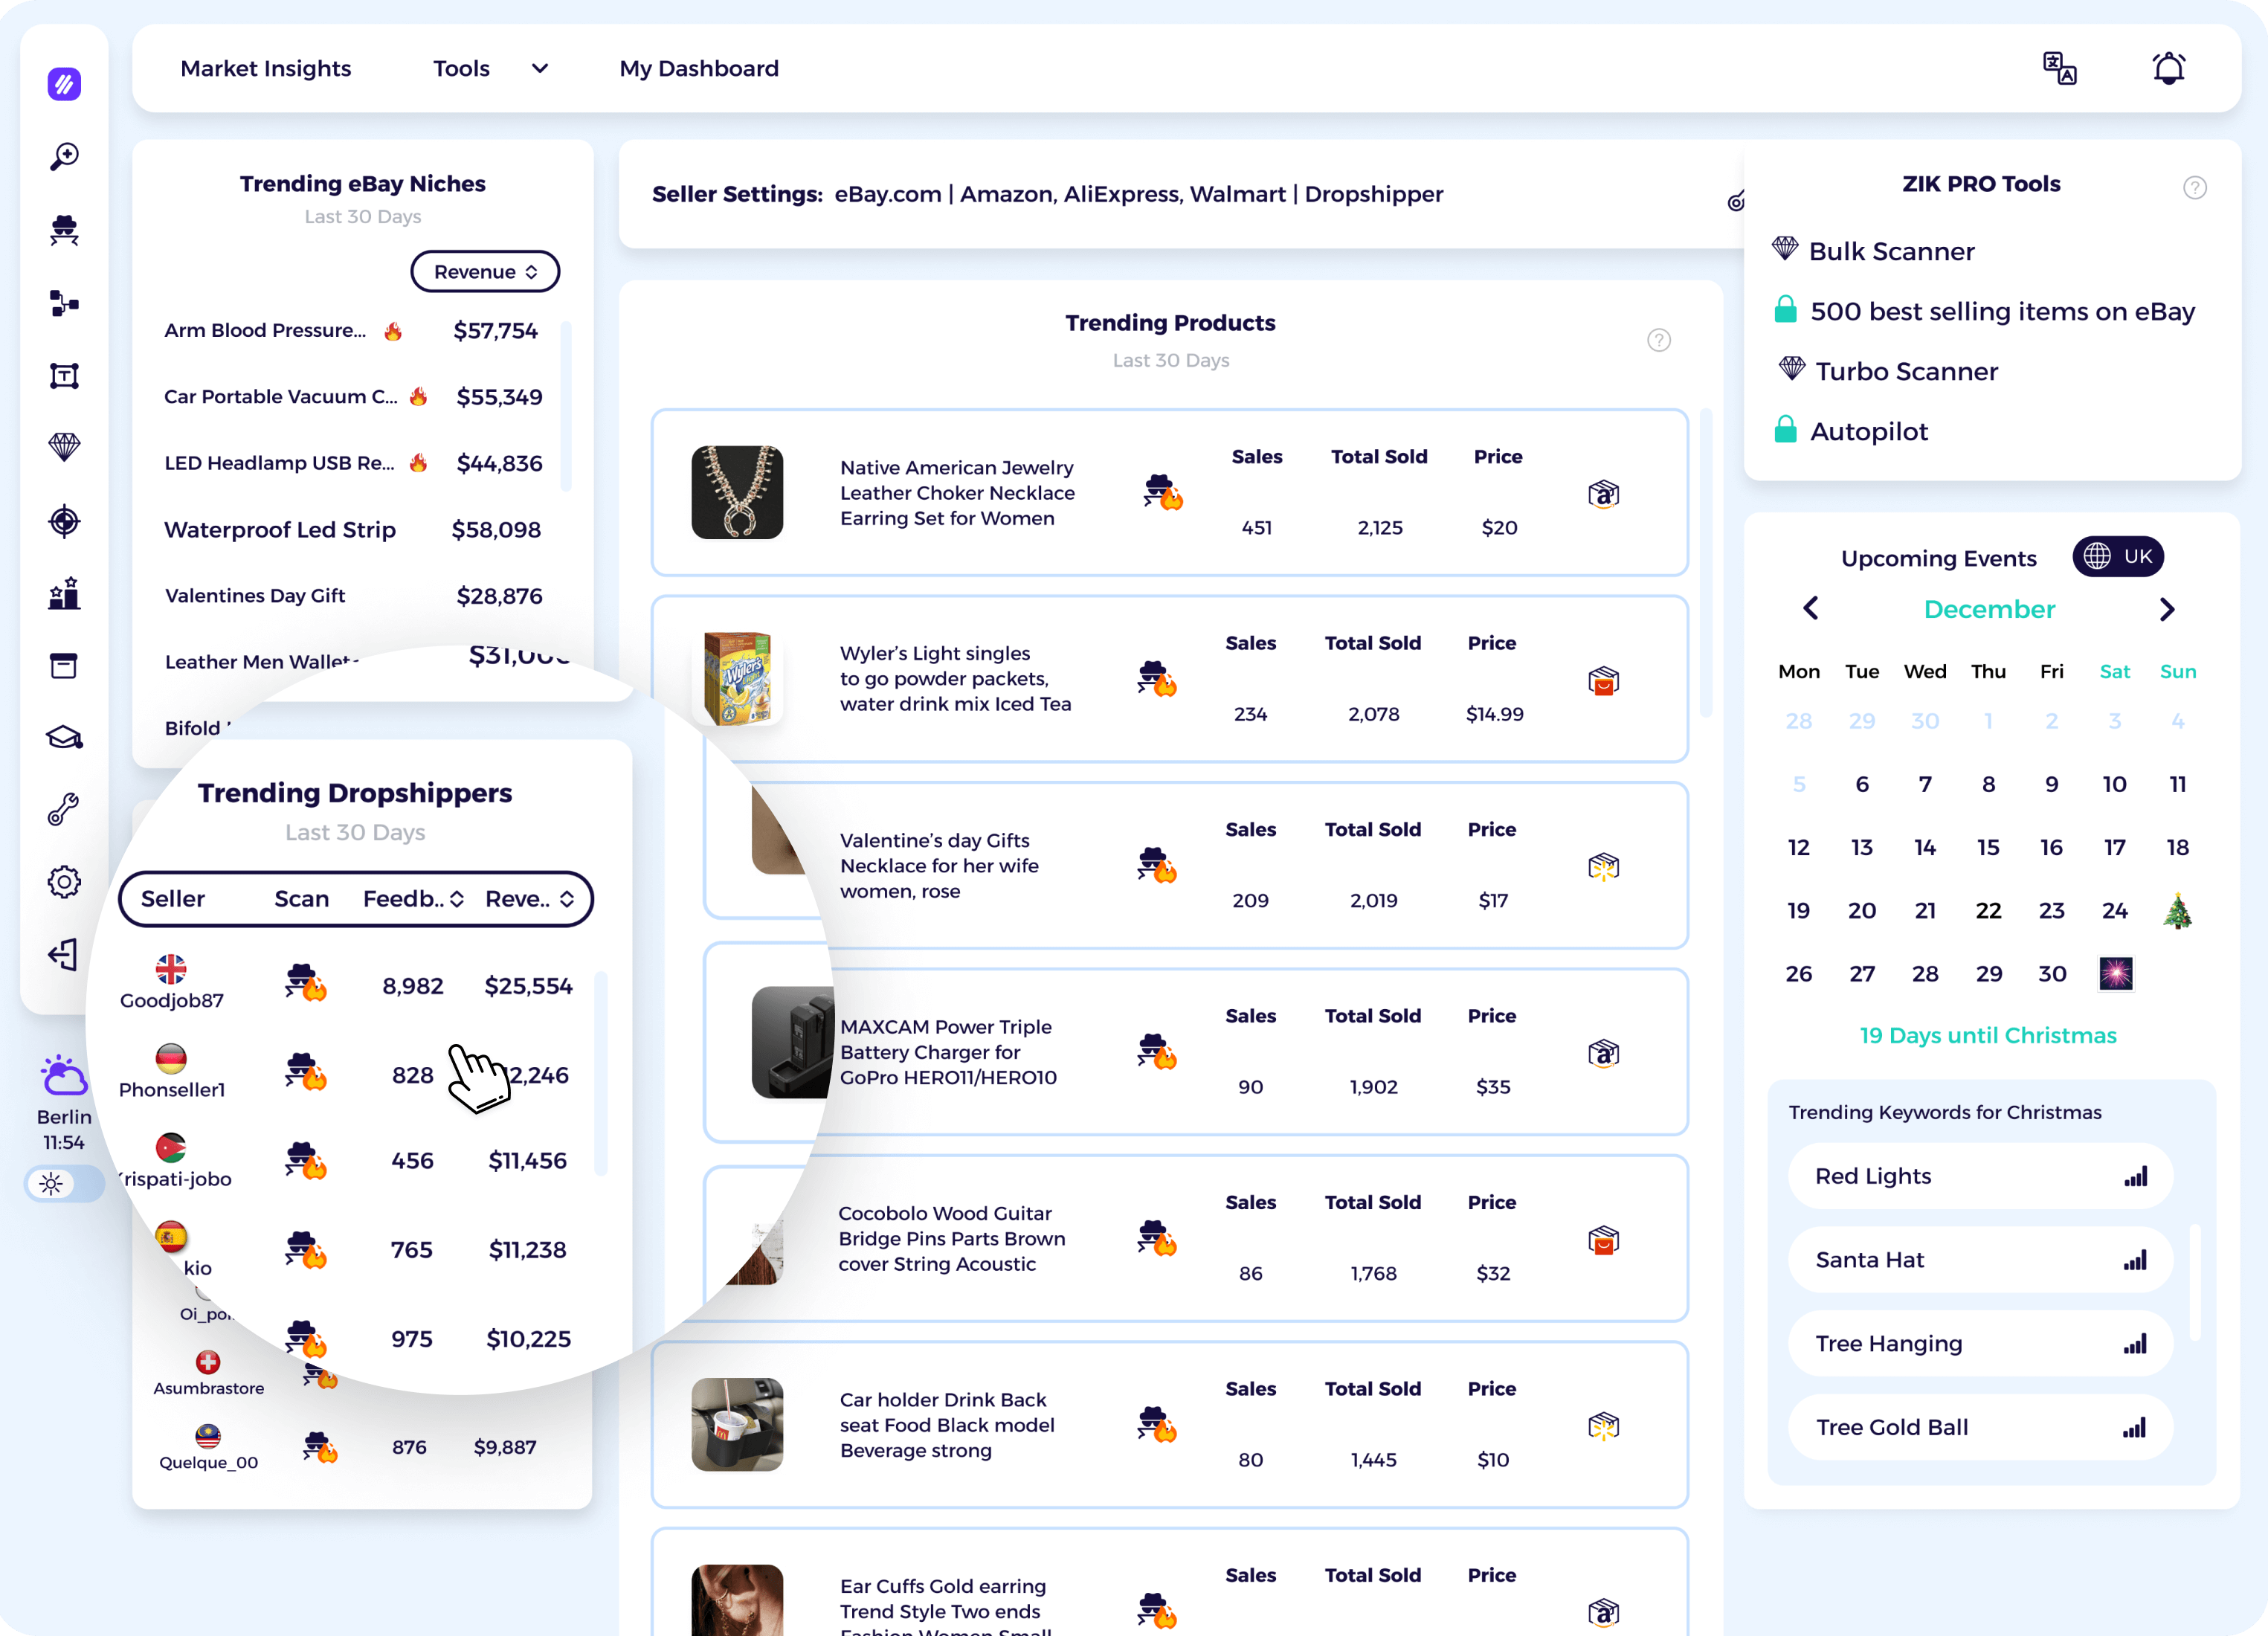The height and width of the screenshot is (1636, 2268).
Task: Click the Seller Settings edit icon
Action: [x=1736, y=201]
